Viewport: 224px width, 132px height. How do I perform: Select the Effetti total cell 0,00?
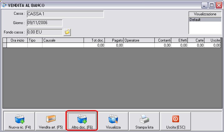(180, 45)
